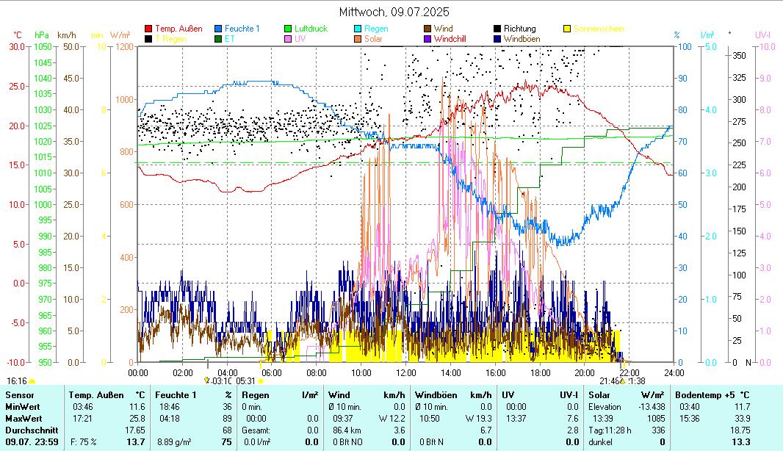Click the min temperature value 11.6
Screen dimensions: 783x451
(x=137, y=407)
